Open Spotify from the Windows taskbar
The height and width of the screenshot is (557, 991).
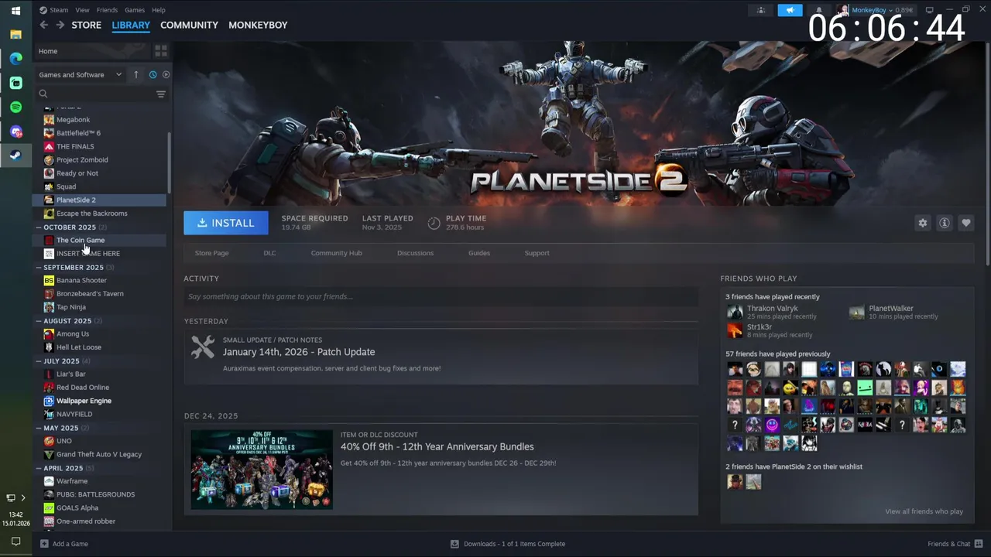[x=15, y=107]
